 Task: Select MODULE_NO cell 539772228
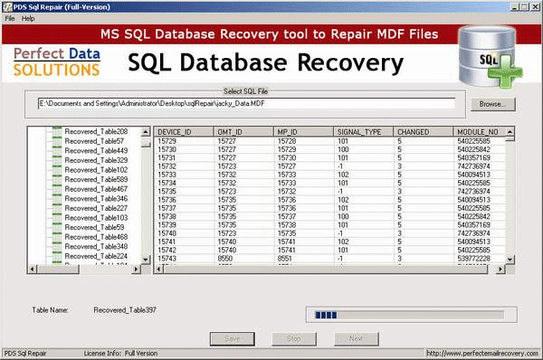tap(480, 259)
